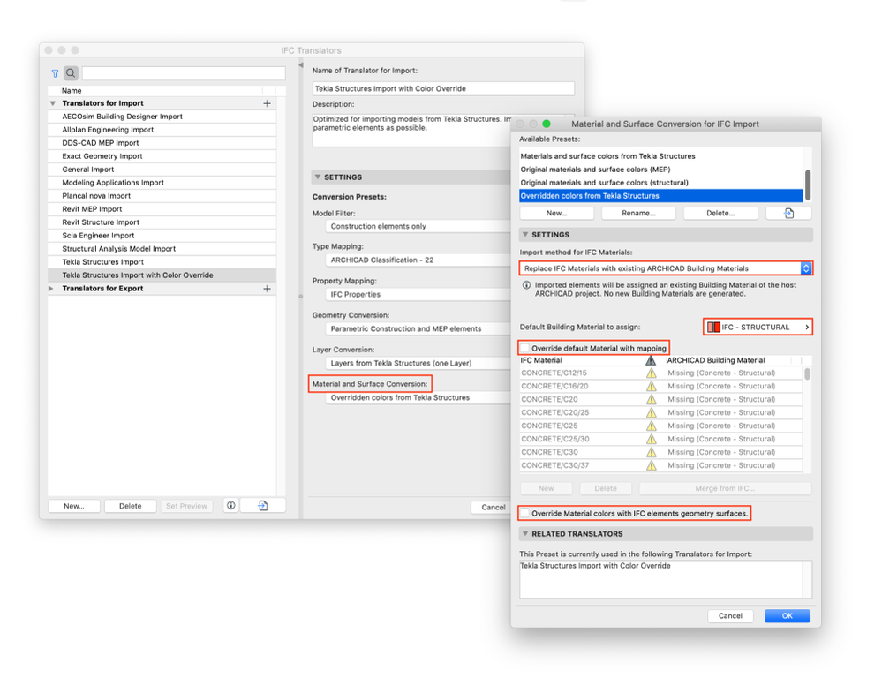Screen dimensions: 882x686
Task: Open Model Filter preset Construction elements only
Action: tap(418, 226)
